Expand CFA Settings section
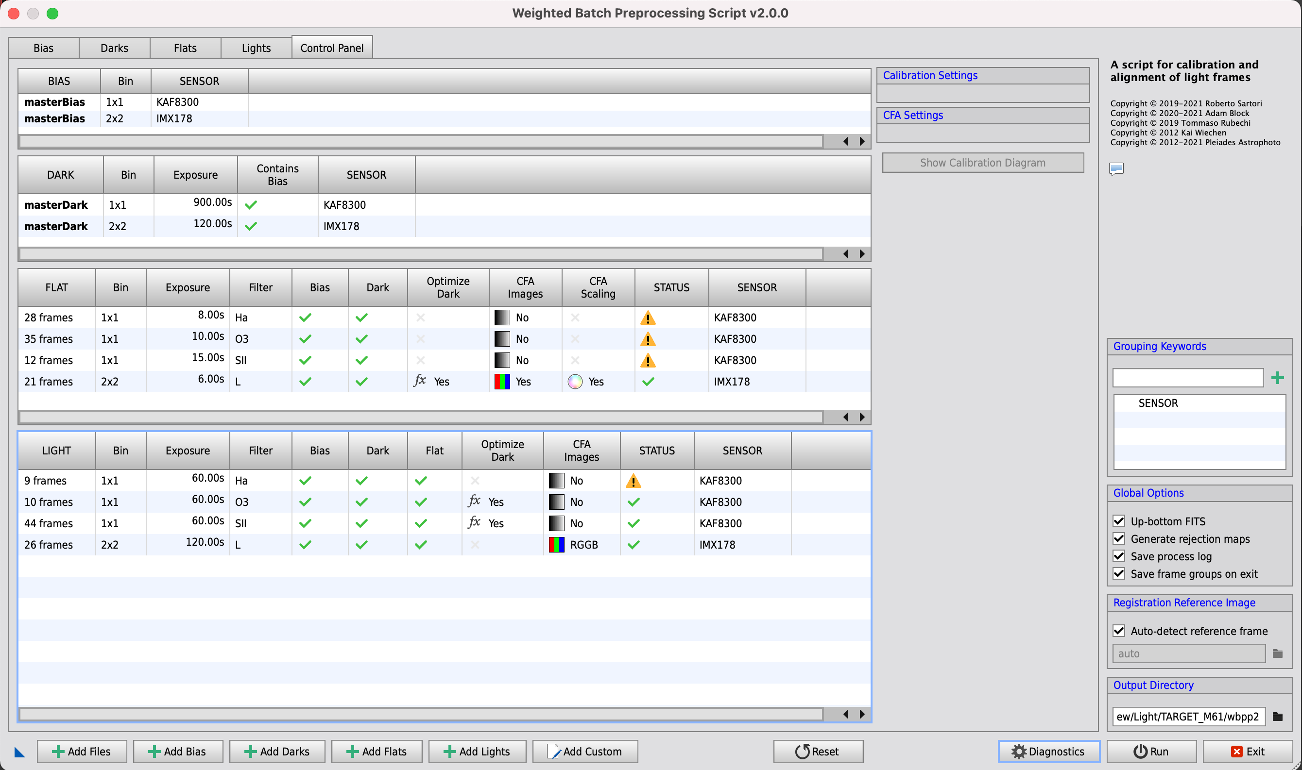The width and height of the screenshot is (1302, 770). pyautogui.click(x=982, y=115)
